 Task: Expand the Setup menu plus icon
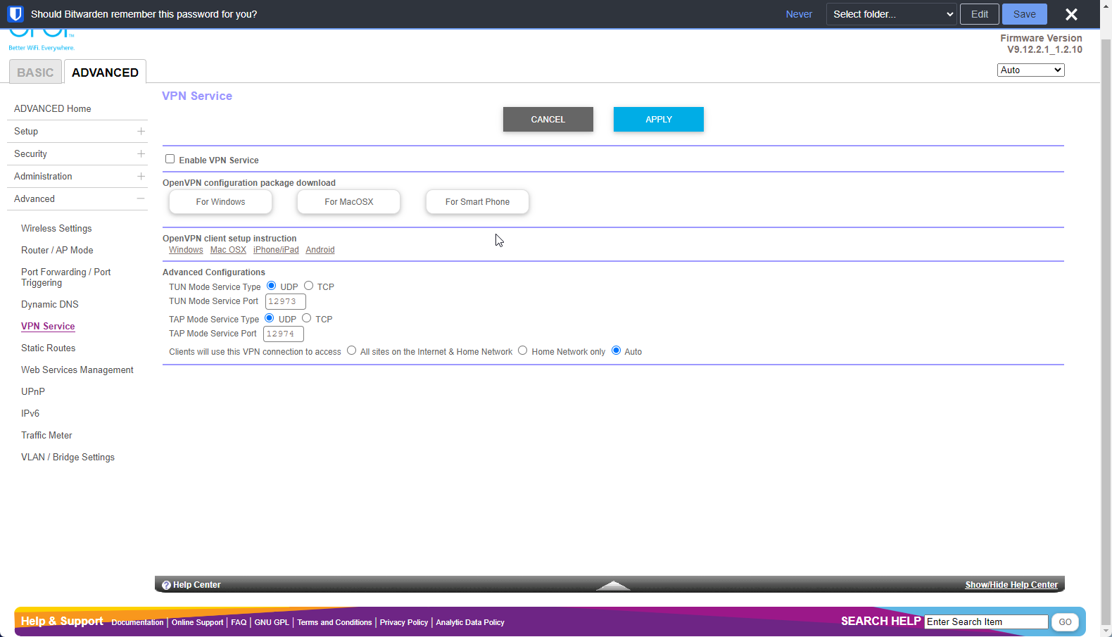(x=141, y=132)
